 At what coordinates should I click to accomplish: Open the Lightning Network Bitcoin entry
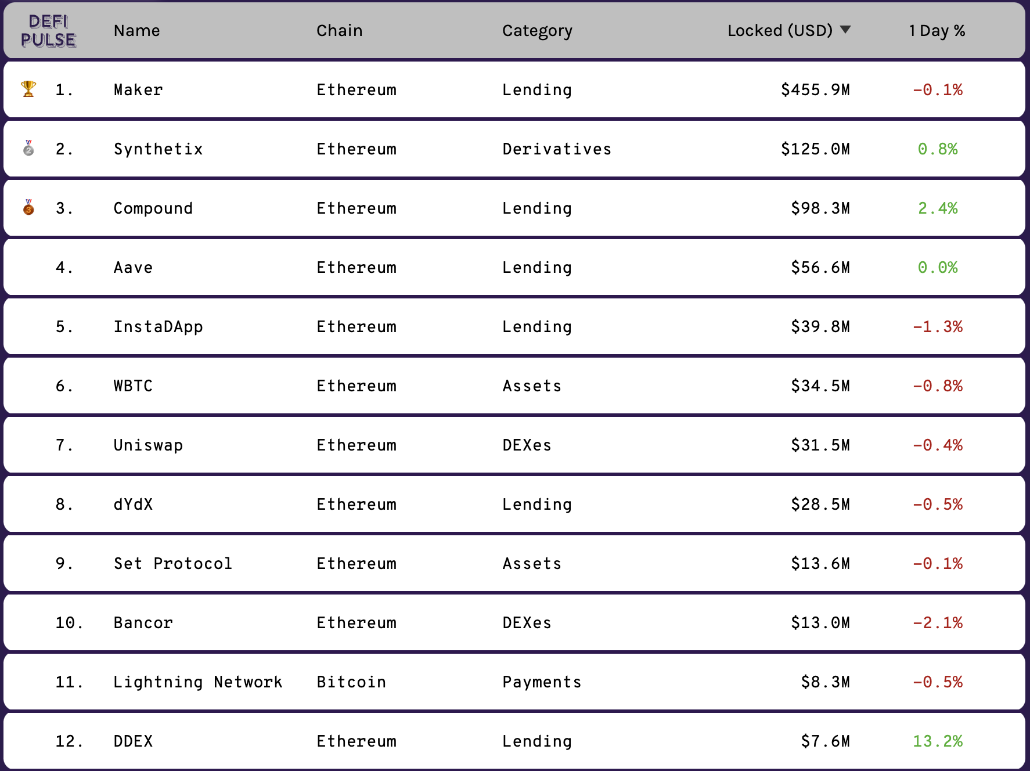514,682
